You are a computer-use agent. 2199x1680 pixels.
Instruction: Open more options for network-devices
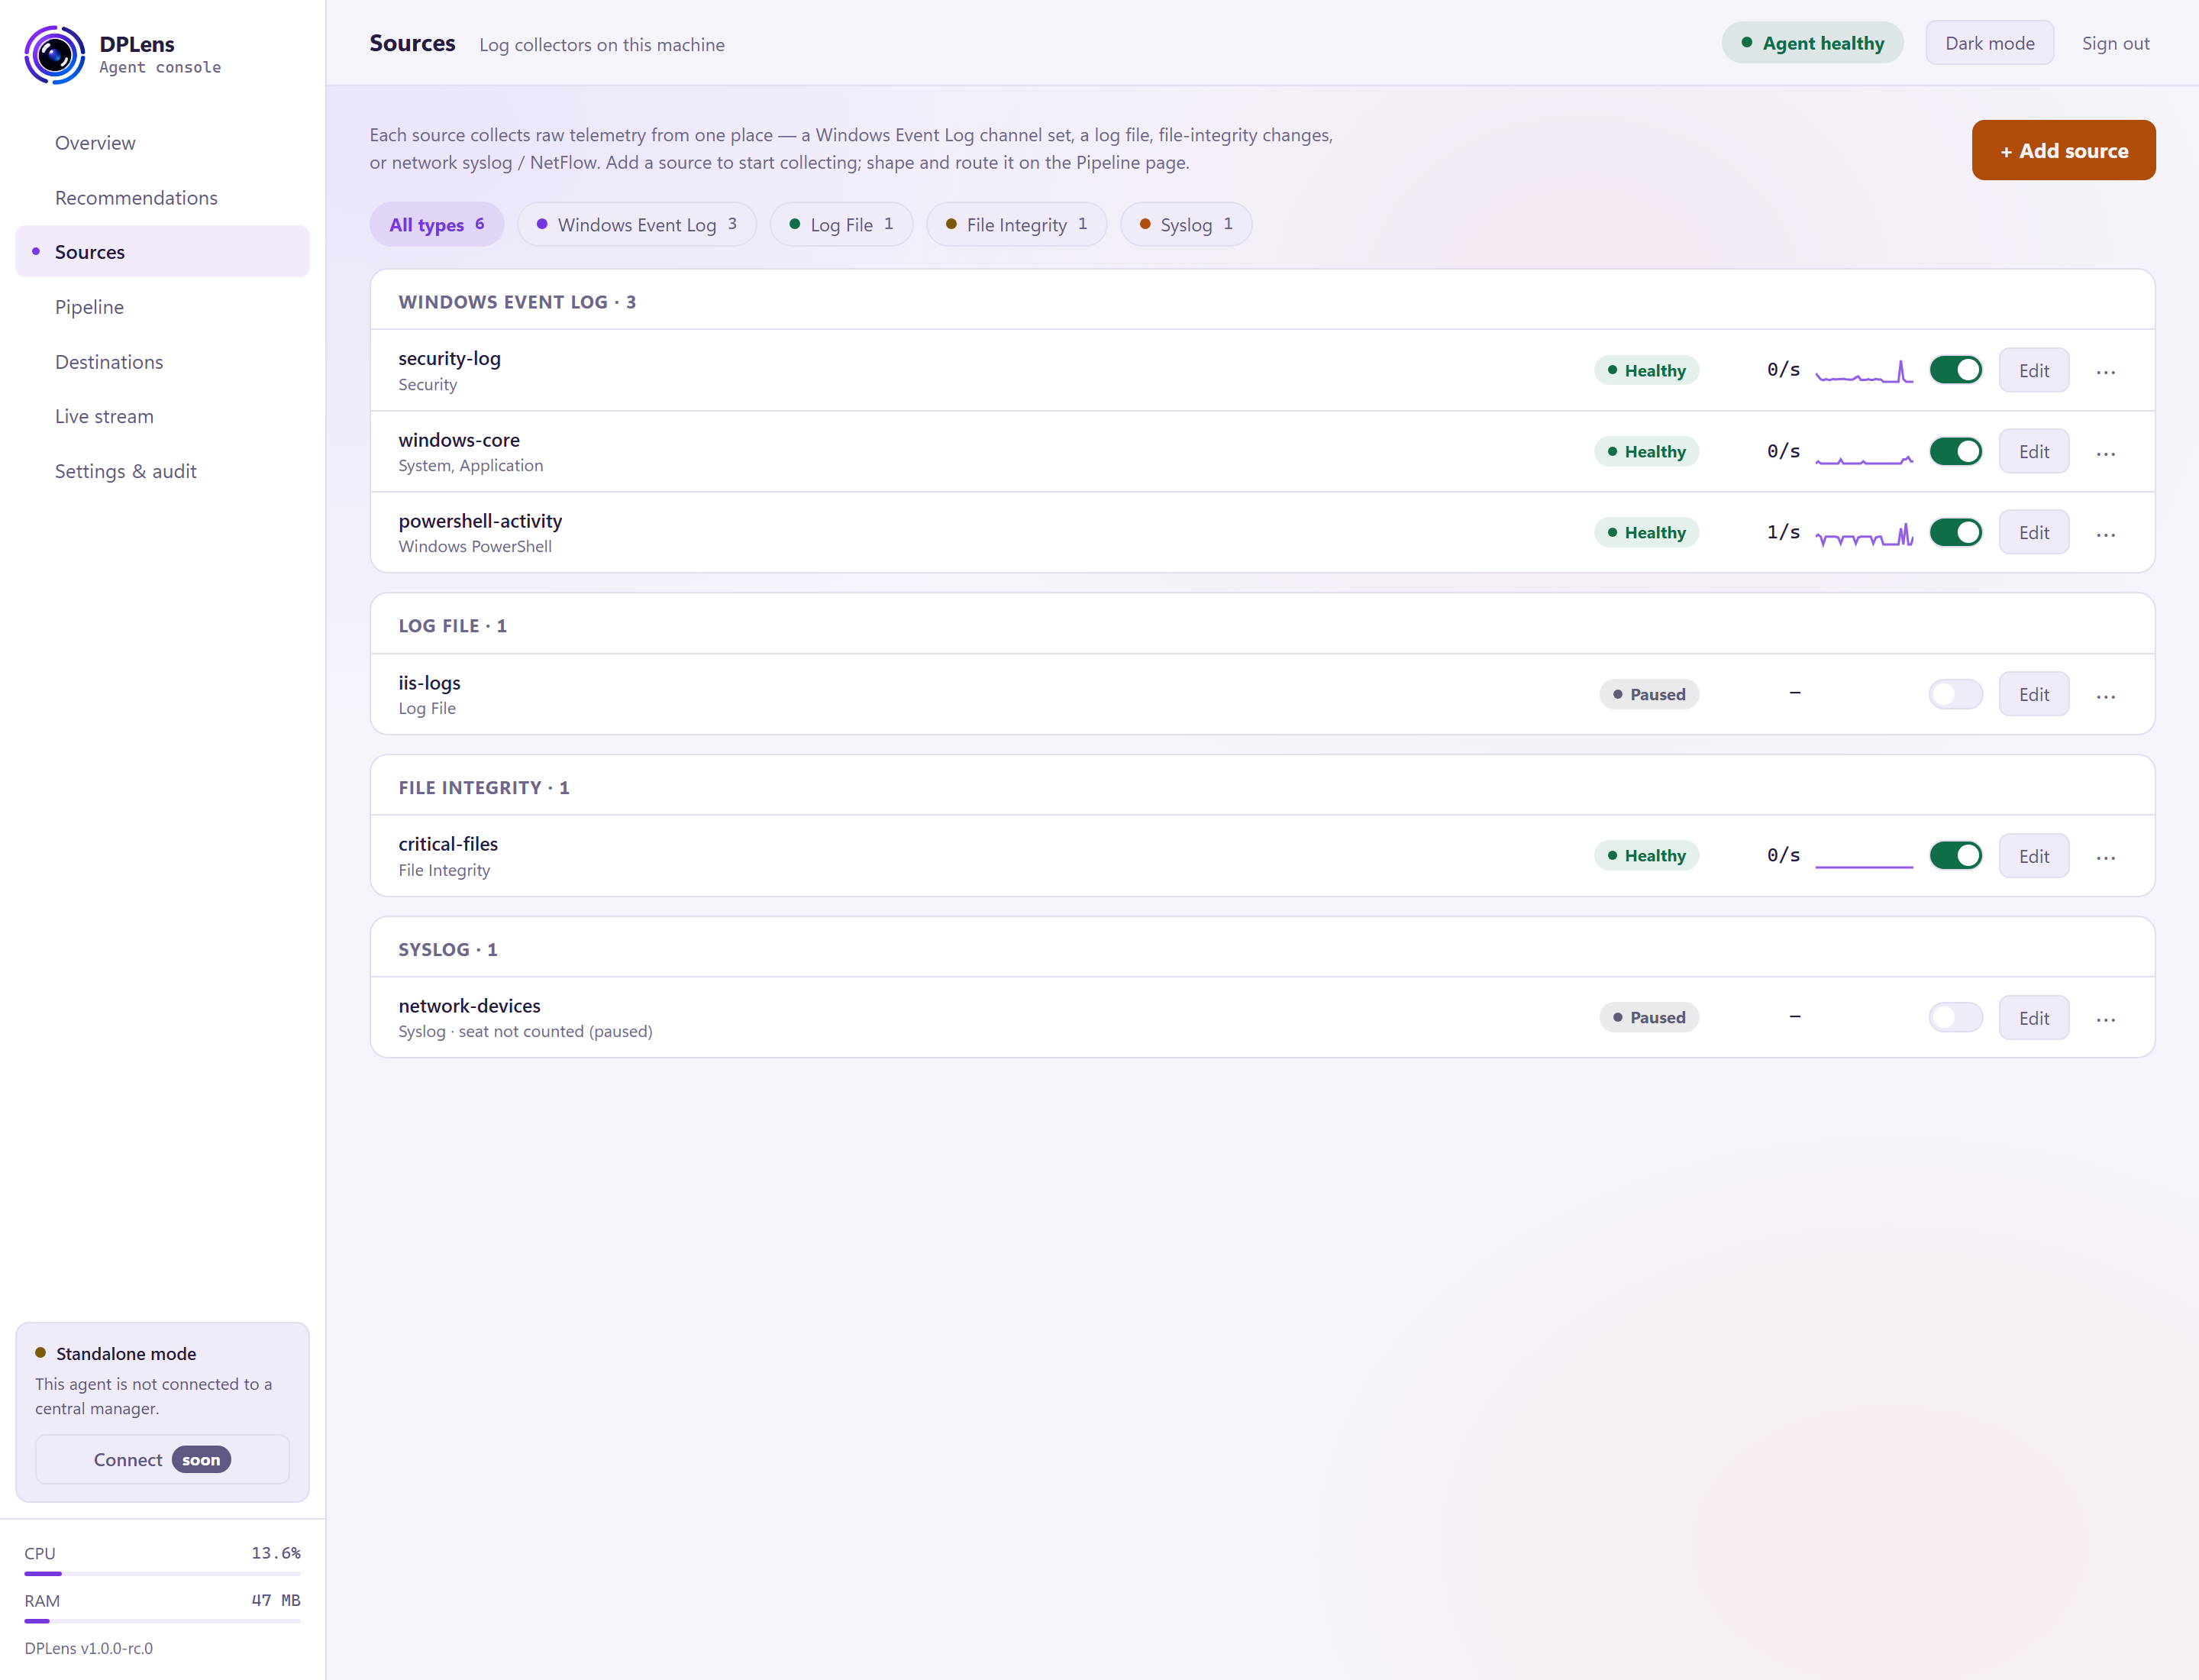(2106, 1019)
